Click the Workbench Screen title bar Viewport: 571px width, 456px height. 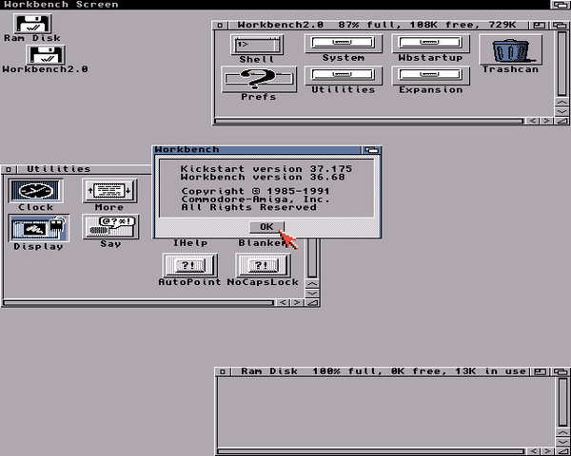285,5
